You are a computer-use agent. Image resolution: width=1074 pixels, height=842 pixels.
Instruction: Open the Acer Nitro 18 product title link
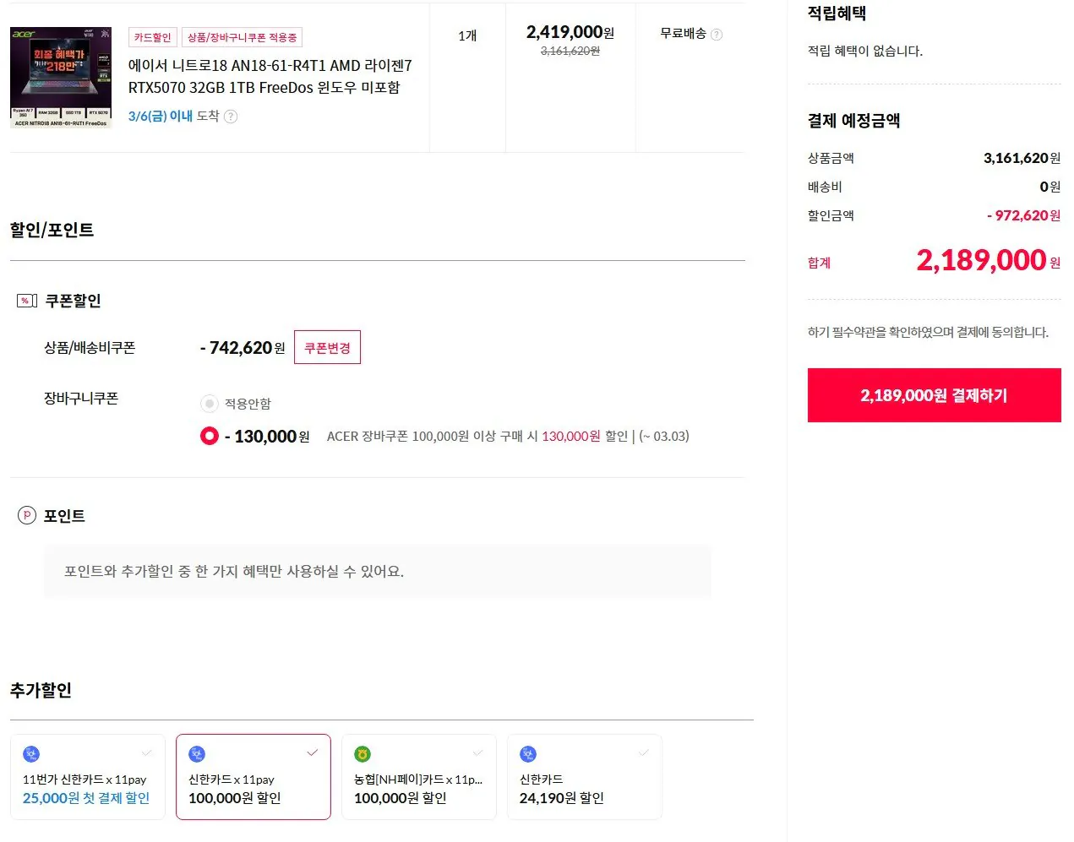pyautogui.click(x=270, y=76)
